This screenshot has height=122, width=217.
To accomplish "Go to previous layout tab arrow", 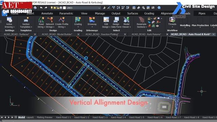I will 5,117.
